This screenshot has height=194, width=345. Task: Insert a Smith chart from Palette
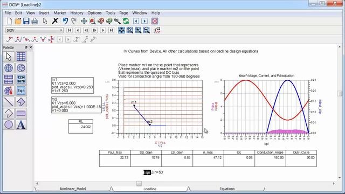pyautogui.click(x=21, y=68)
